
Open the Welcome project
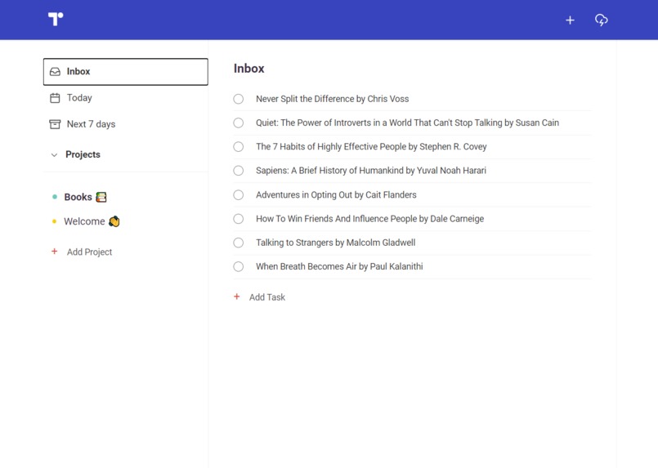(x=84, y=221)
